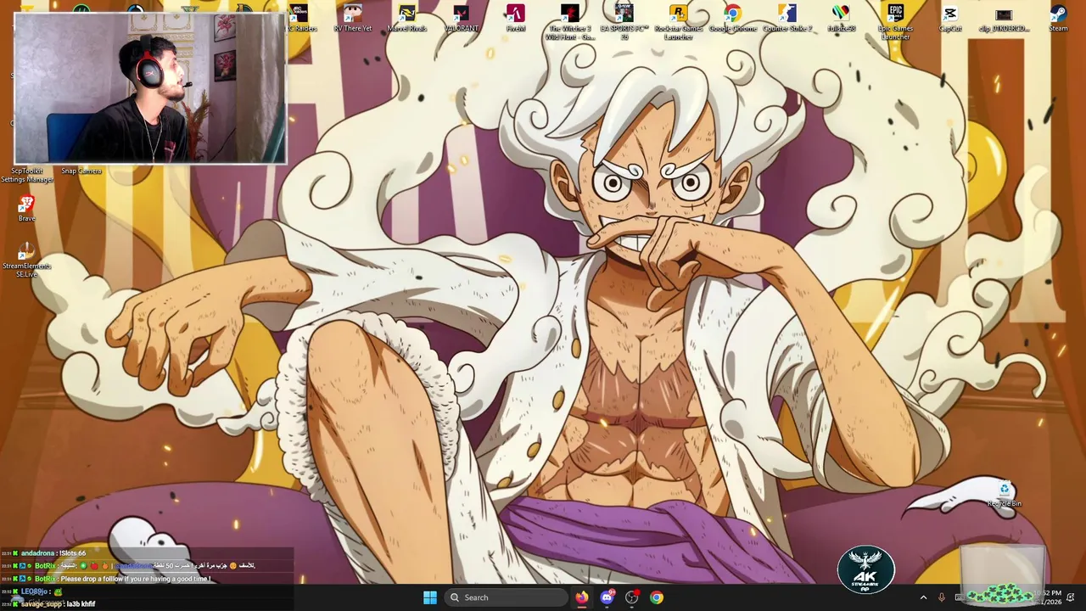Open the Marvel Rivals desktop icon
The height and width of the screenshot is (611, 1086).
406,18
